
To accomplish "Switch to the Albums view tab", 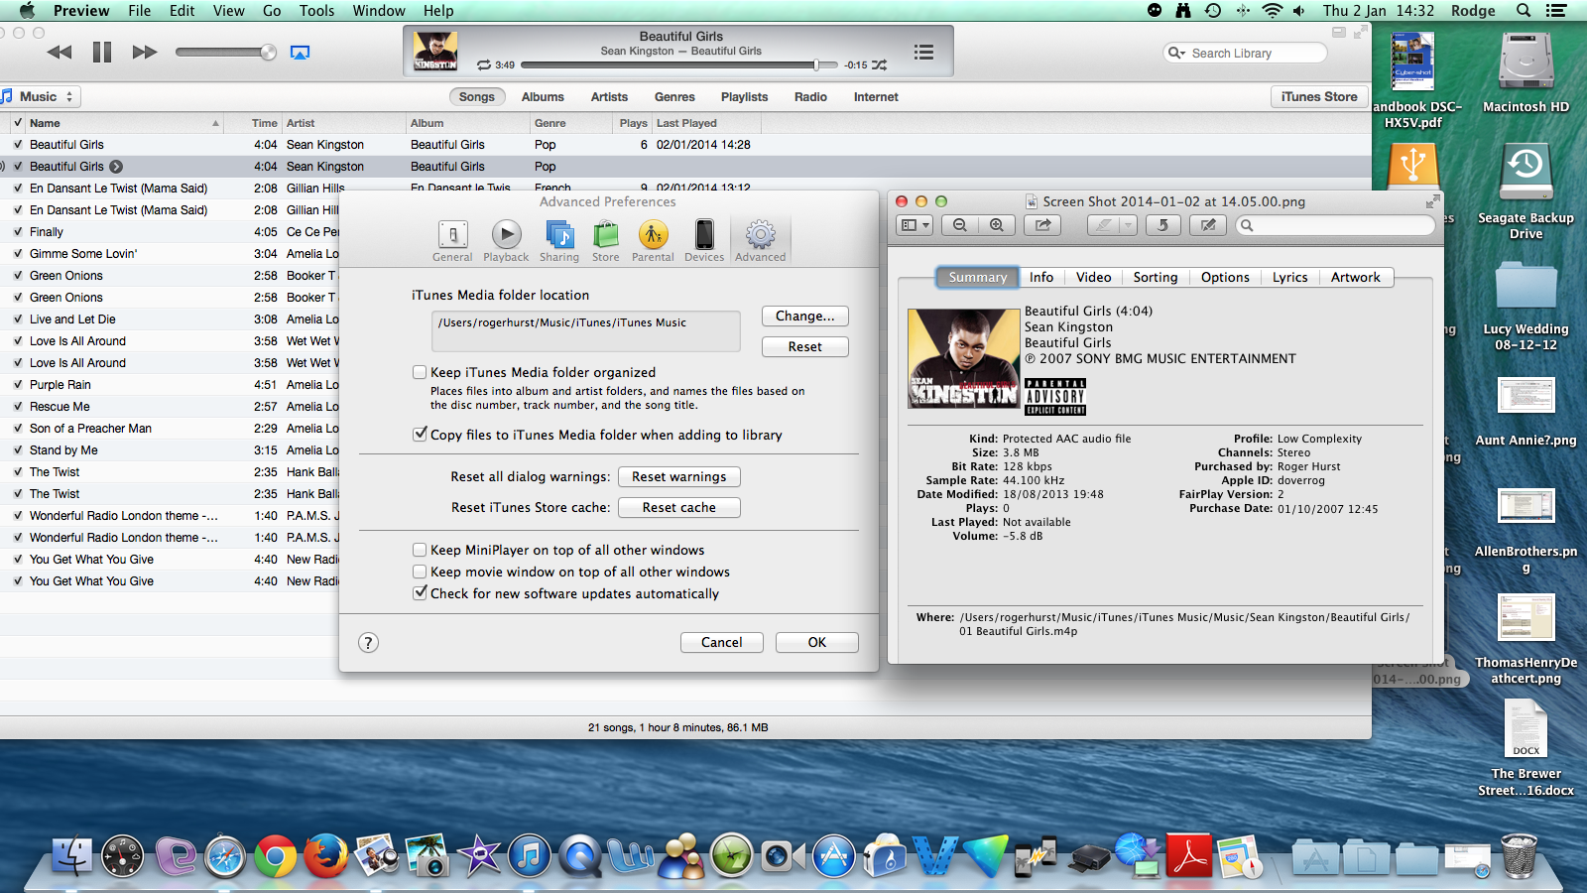I will click(x=543, y=96).
